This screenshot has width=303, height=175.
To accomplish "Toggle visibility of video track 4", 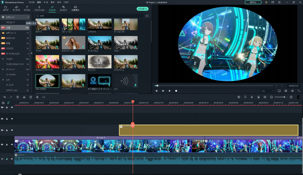I will (12, 107).
